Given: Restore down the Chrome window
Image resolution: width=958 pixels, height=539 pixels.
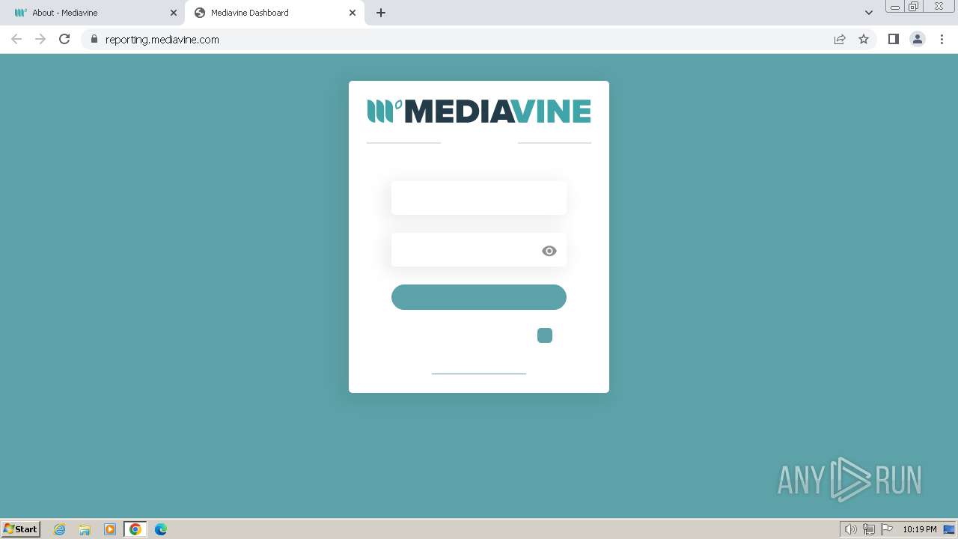Looking at the screenshot, I should (x=914, y=7).
